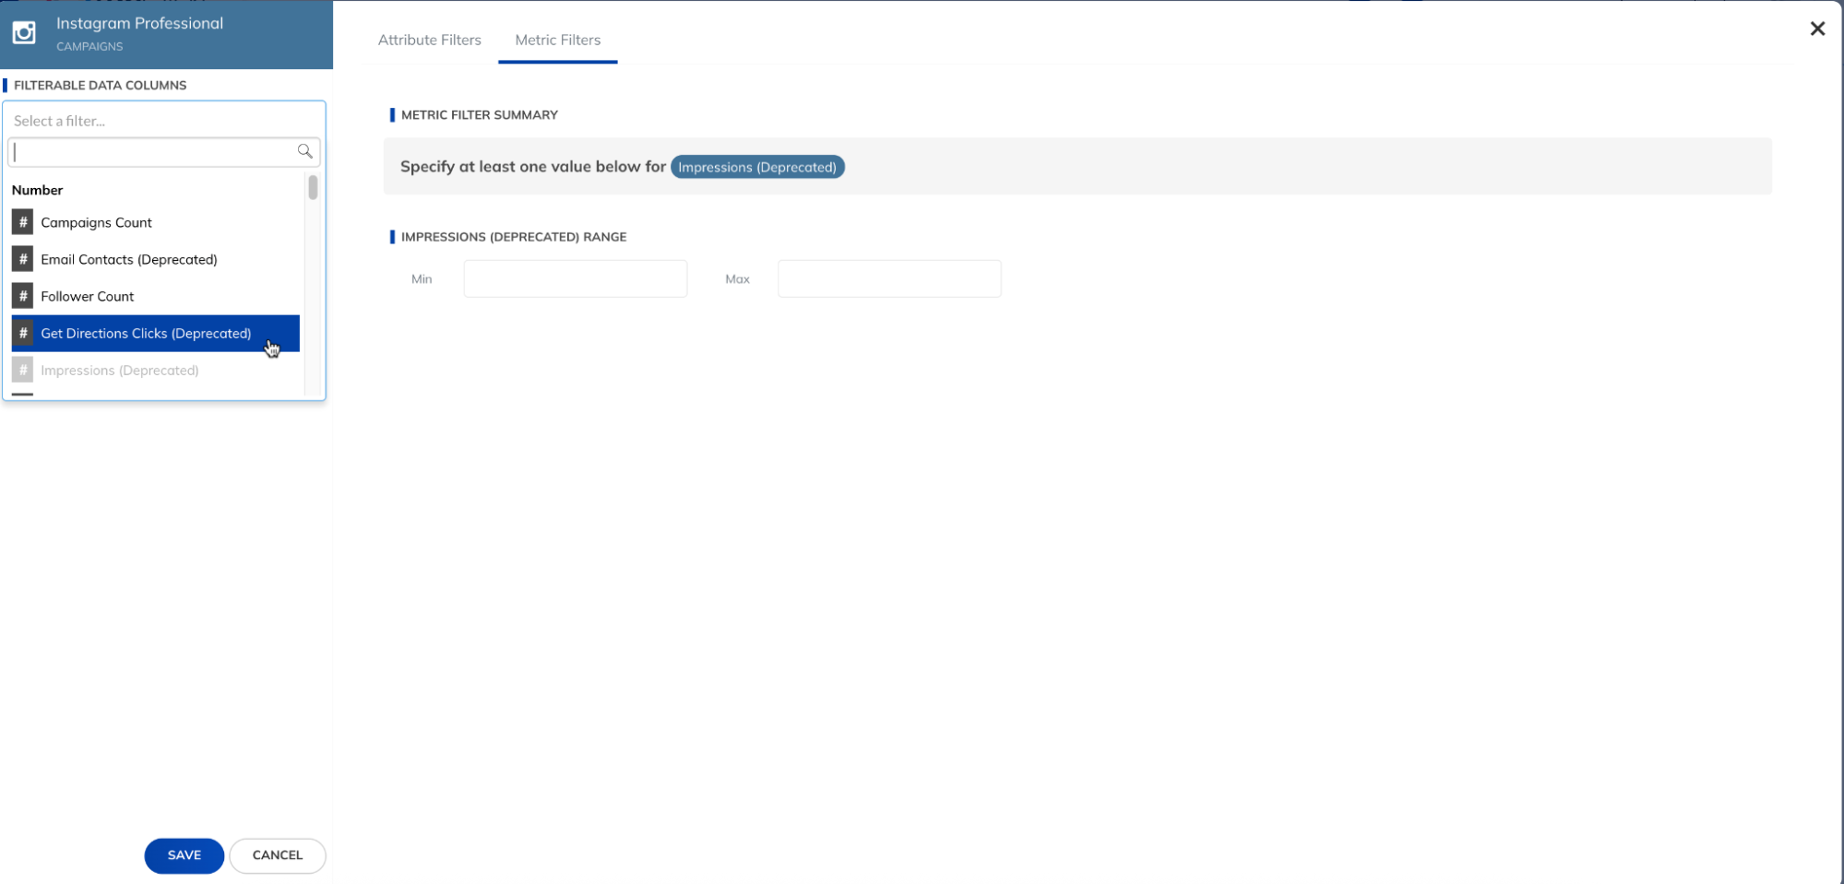Select Get Directions Clicks (Deprecated) from list
The height and width of the screenshot is (884, 1844).
(x=147, y=333)
